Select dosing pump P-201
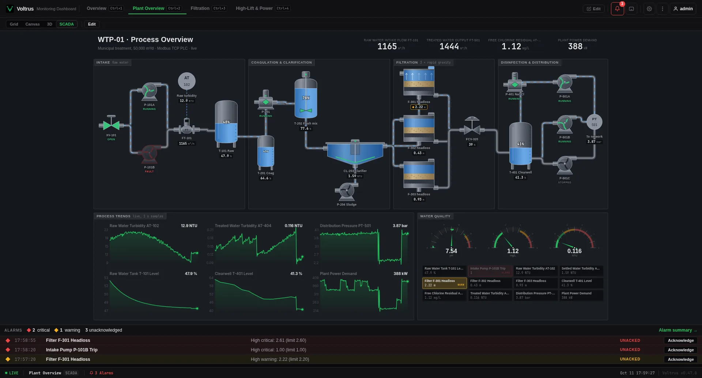Screen dimensions: 702x378 266,100
